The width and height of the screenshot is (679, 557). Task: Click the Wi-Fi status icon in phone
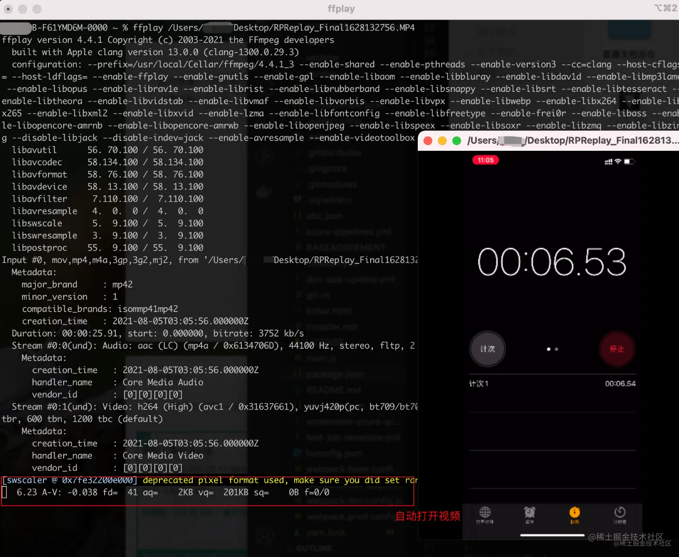618,162
